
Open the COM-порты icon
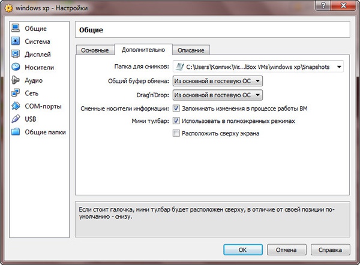click(15, 106)
